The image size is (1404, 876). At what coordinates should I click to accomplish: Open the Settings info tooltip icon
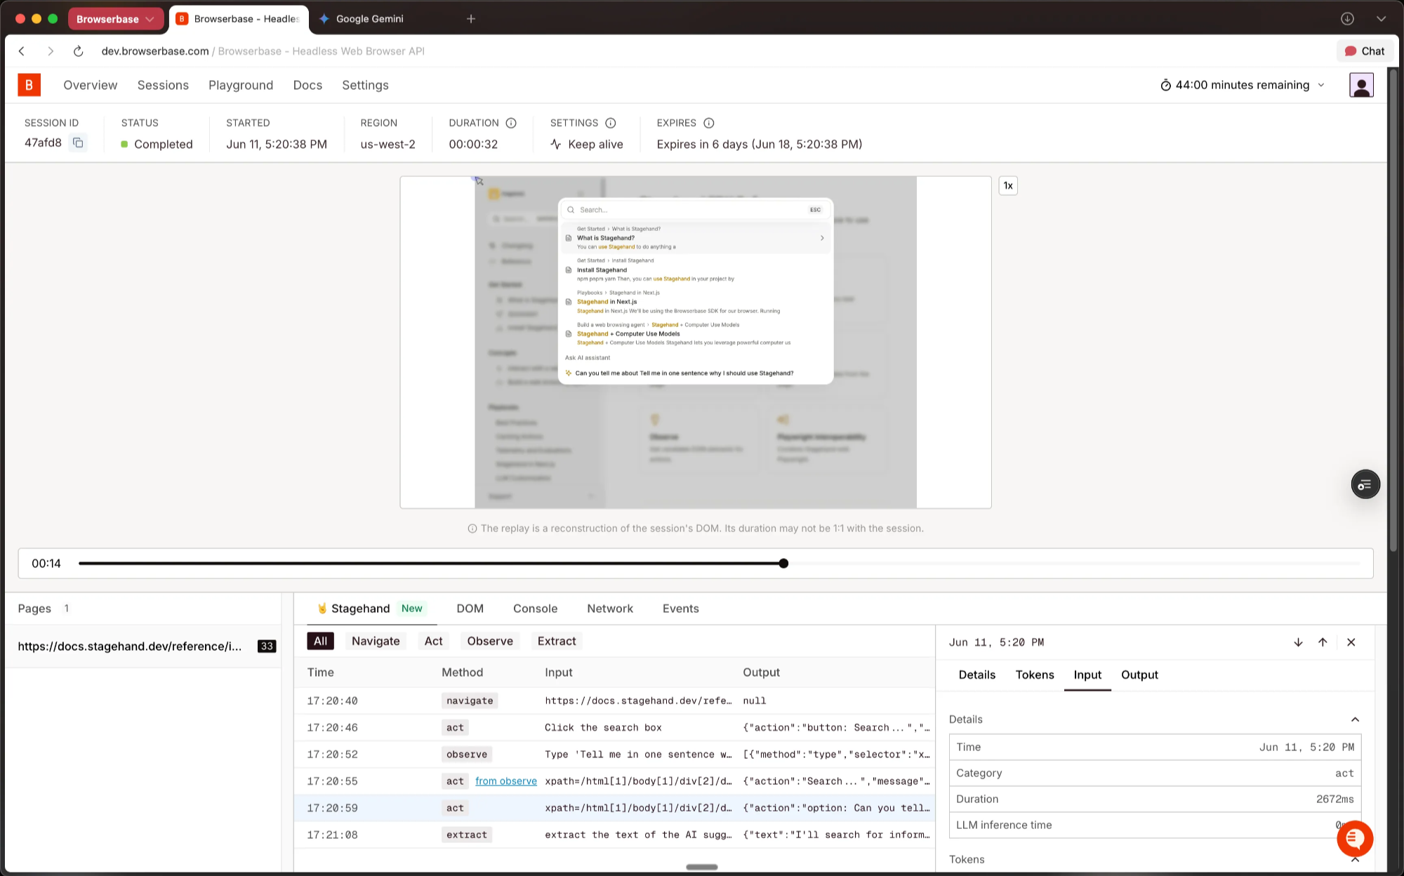(611, 123)
